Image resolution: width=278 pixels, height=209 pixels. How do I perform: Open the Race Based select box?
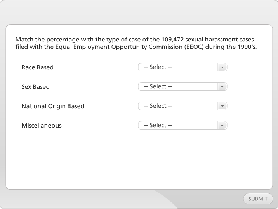coord(179,67)
